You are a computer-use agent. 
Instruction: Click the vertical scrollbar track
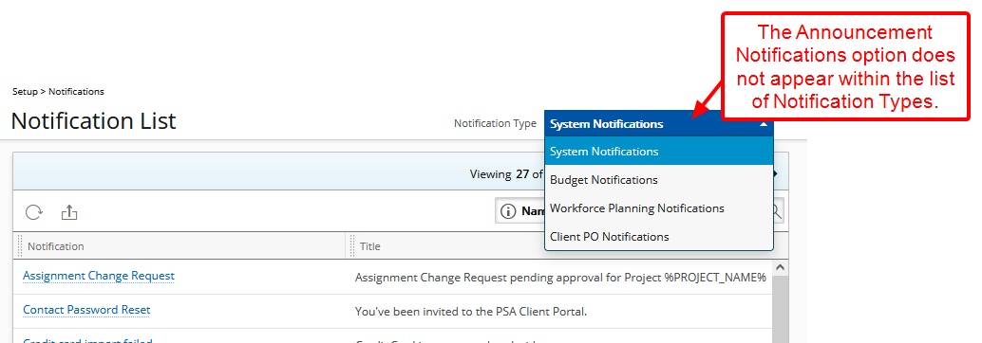point(780,308)
